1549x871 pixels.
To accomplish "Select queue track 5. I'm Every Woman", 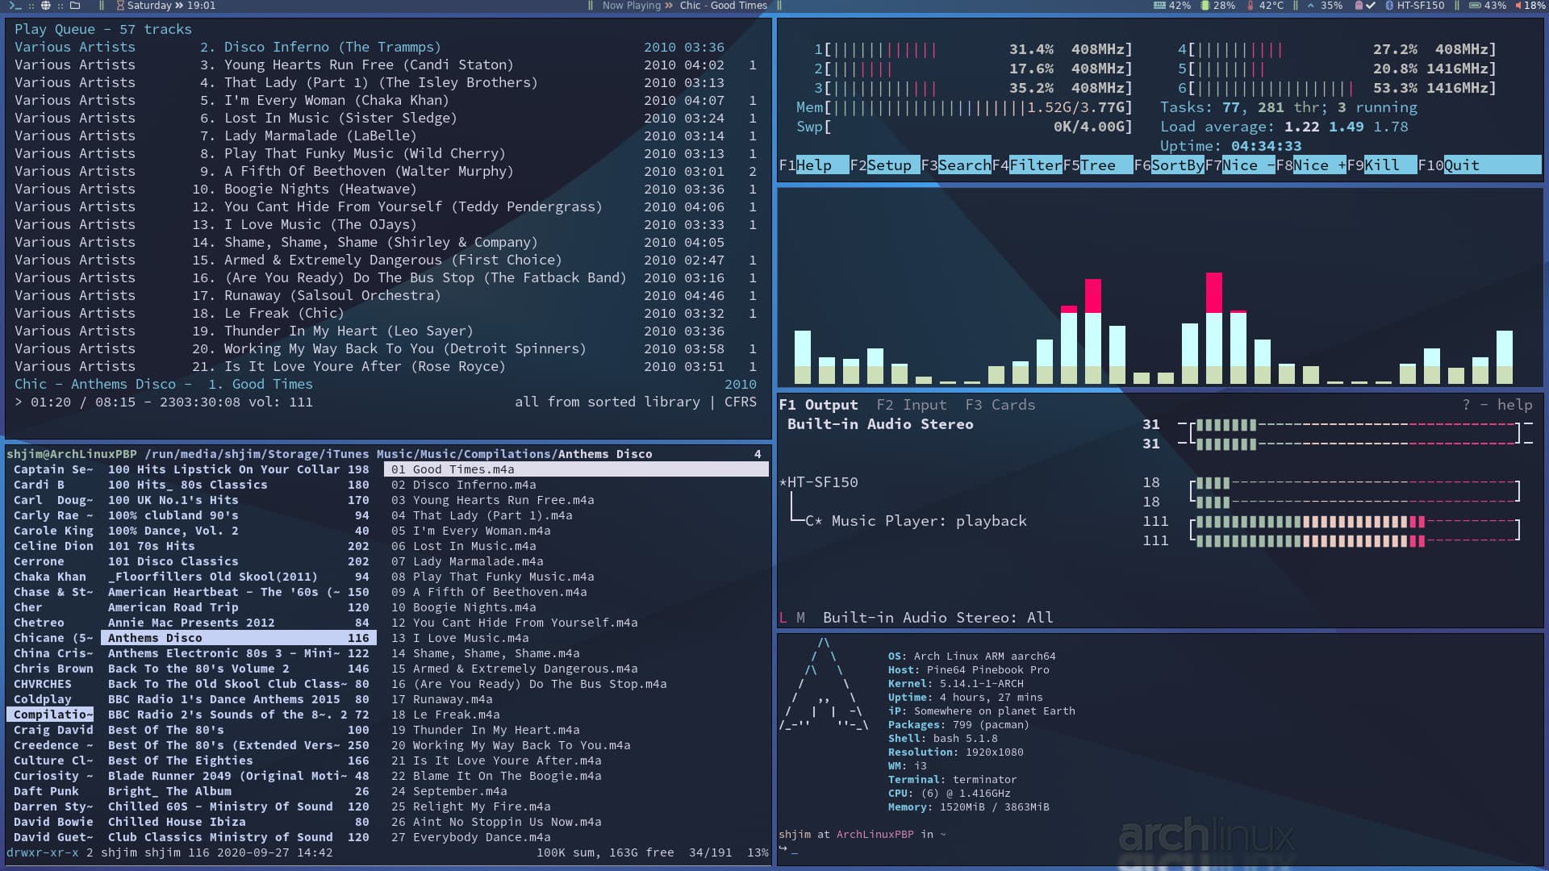I will pos(385,101).
